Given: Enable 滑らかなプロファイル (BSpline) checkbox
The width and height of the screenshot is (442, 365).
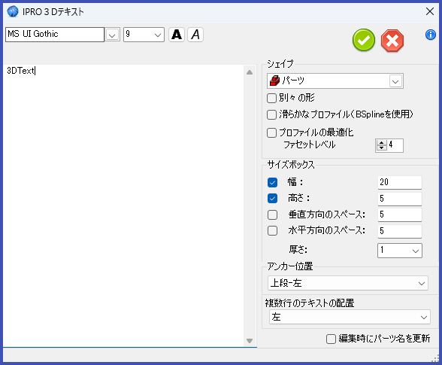Looking at the screenshot, I should pyautogui.click(x=271, y=114).
